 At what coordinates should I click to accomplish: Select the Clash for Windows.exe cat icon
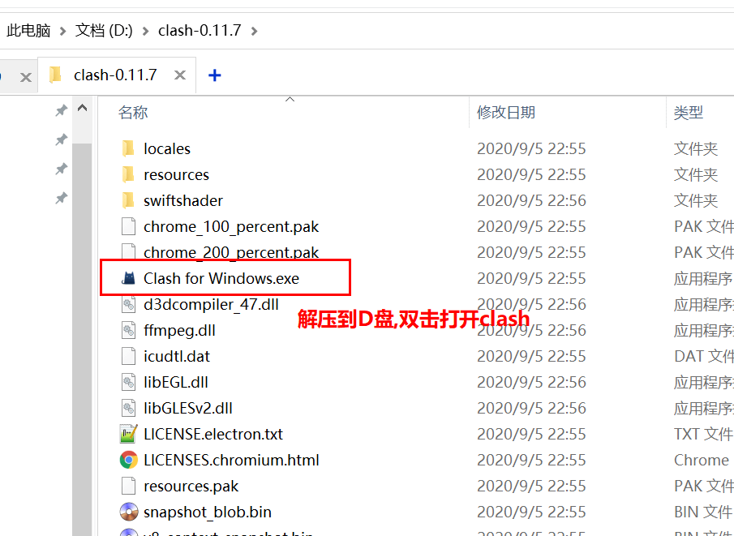[x=128, y=278]
